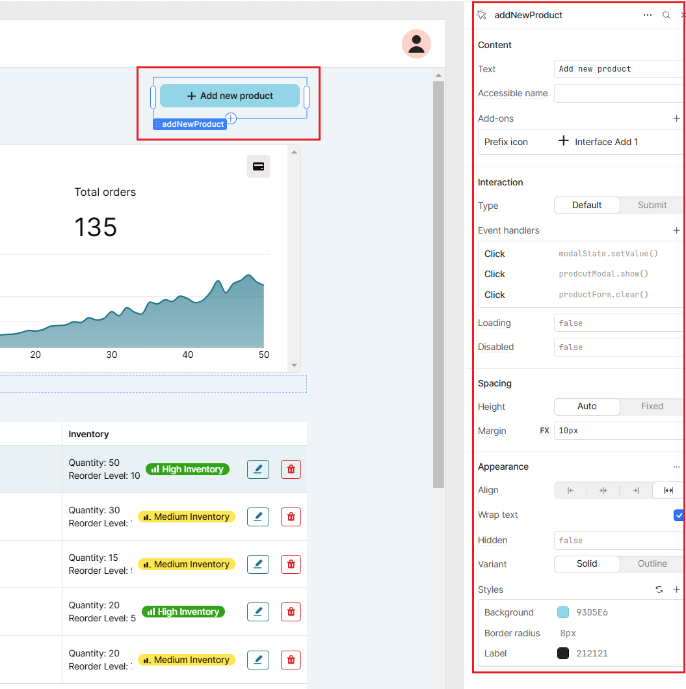Click the Total orders 135 value

coord(96,227)
